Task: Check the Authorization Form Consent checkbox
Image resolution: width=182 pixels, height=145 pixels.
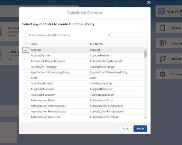Action: [x=26, y=106]
